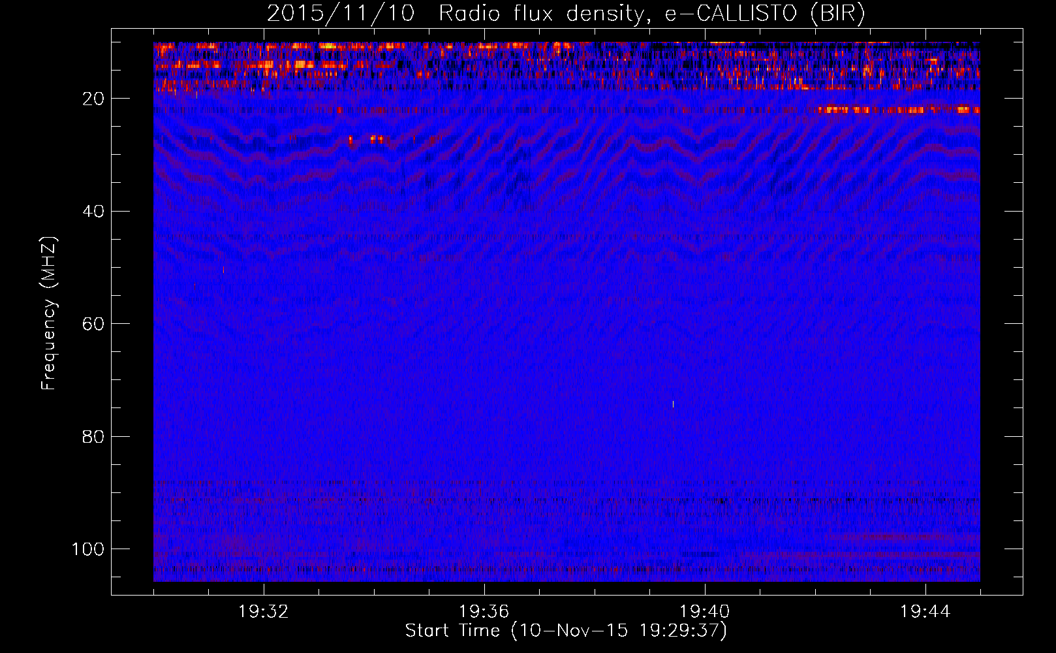1056x653 pixels.
Task: Click the '19:44' time tick label
Action: (x=925, y=612)
